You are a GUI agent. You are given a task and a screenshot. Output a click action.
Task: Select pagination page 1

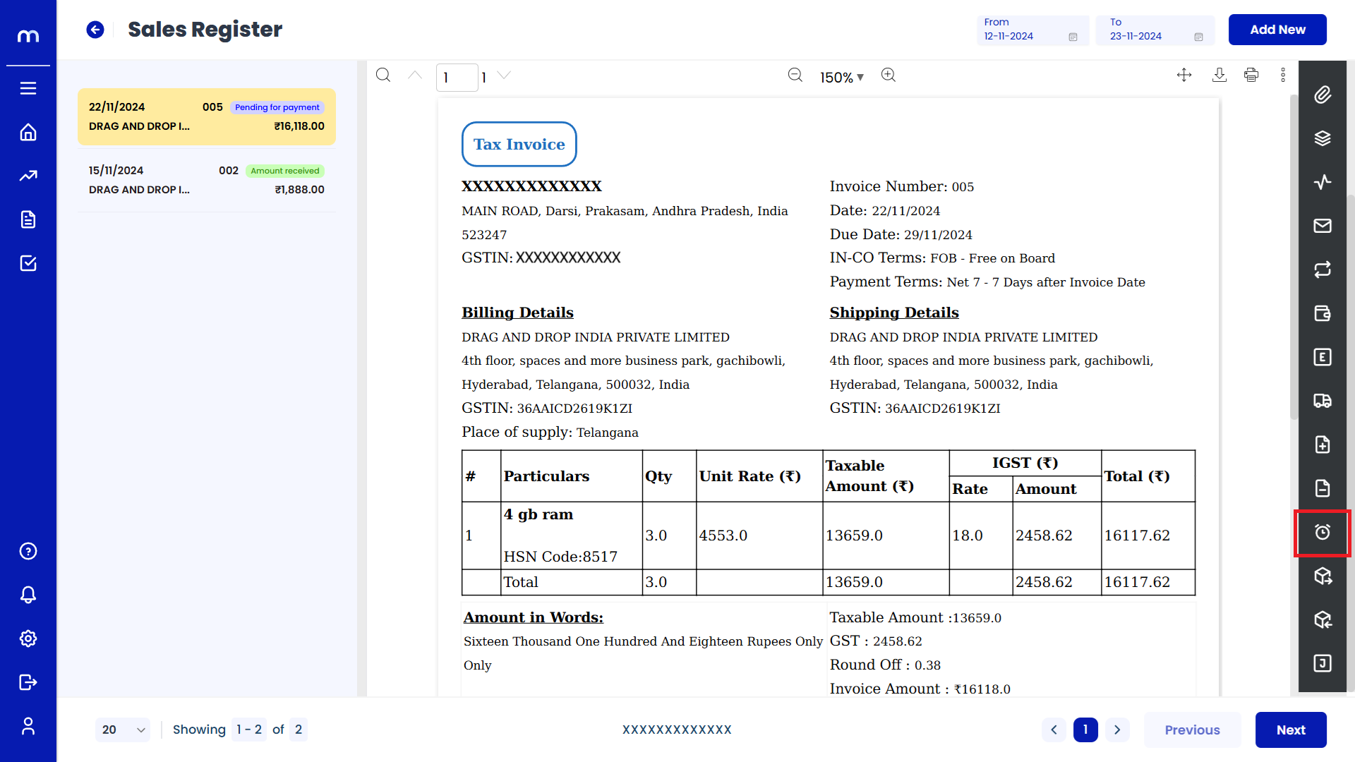[1085, 730]
